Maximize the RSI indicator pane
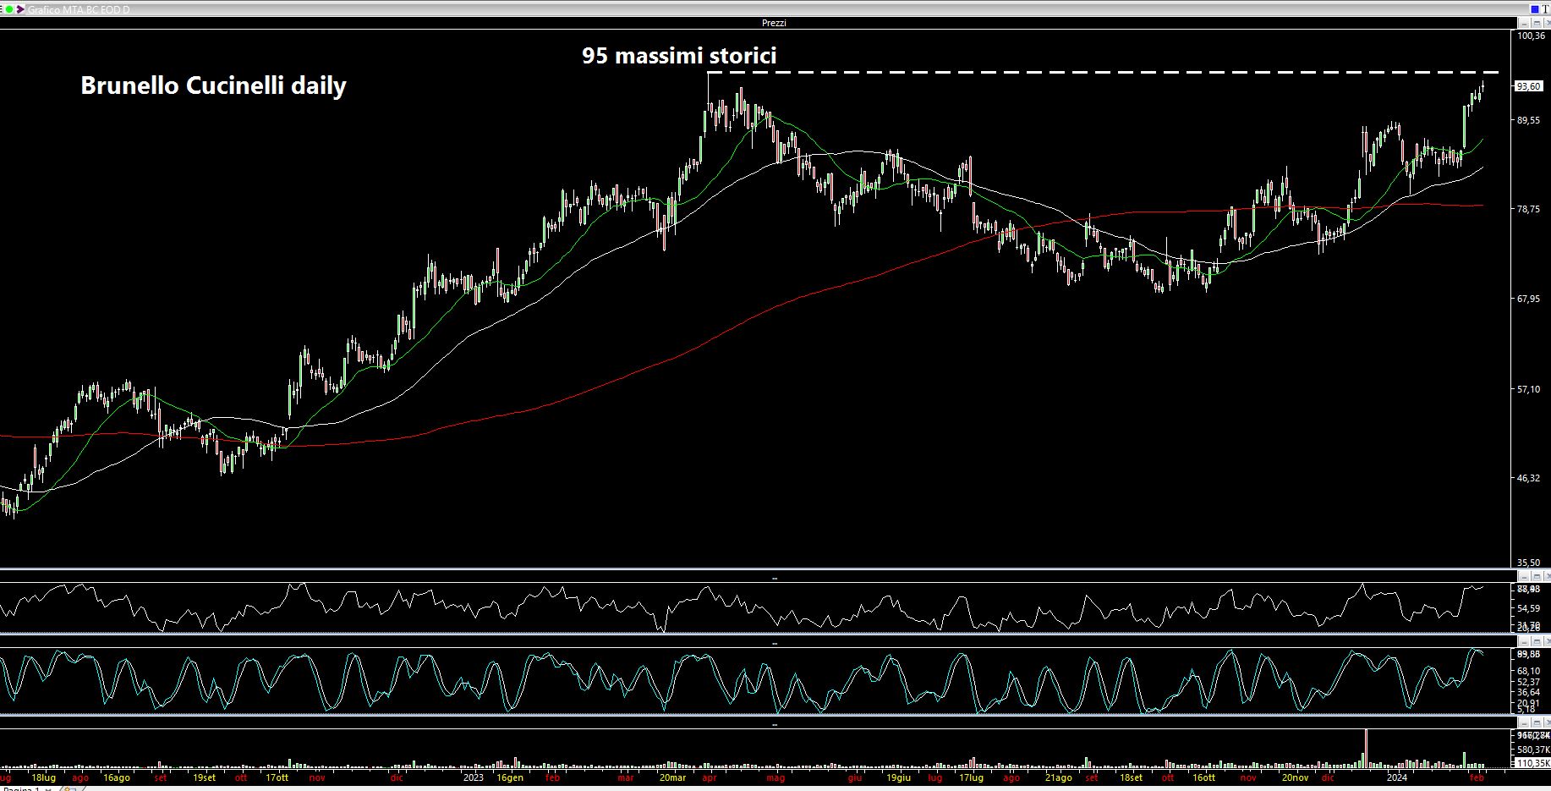 [x=1537, y=576]
